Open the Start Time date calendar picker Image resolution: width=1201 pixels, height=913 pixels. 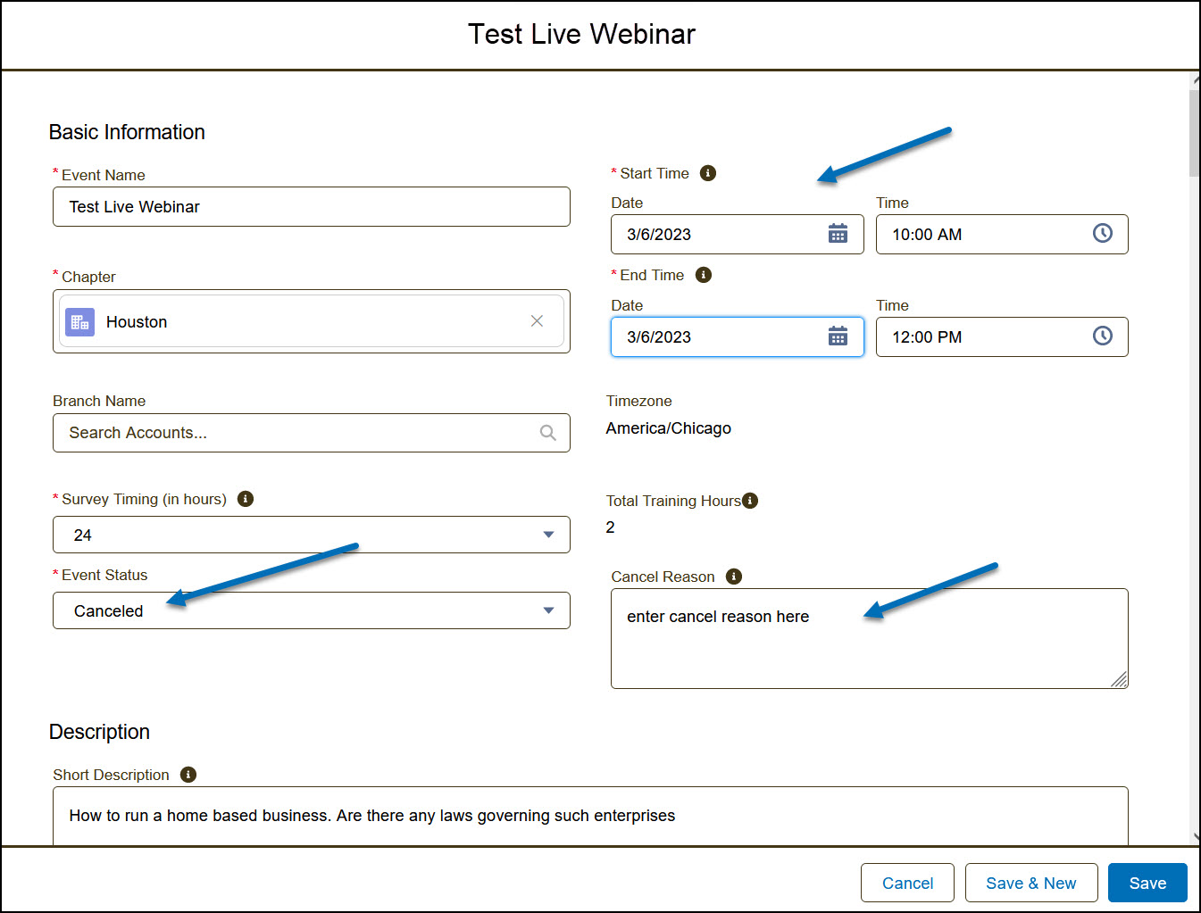point(838,234)
